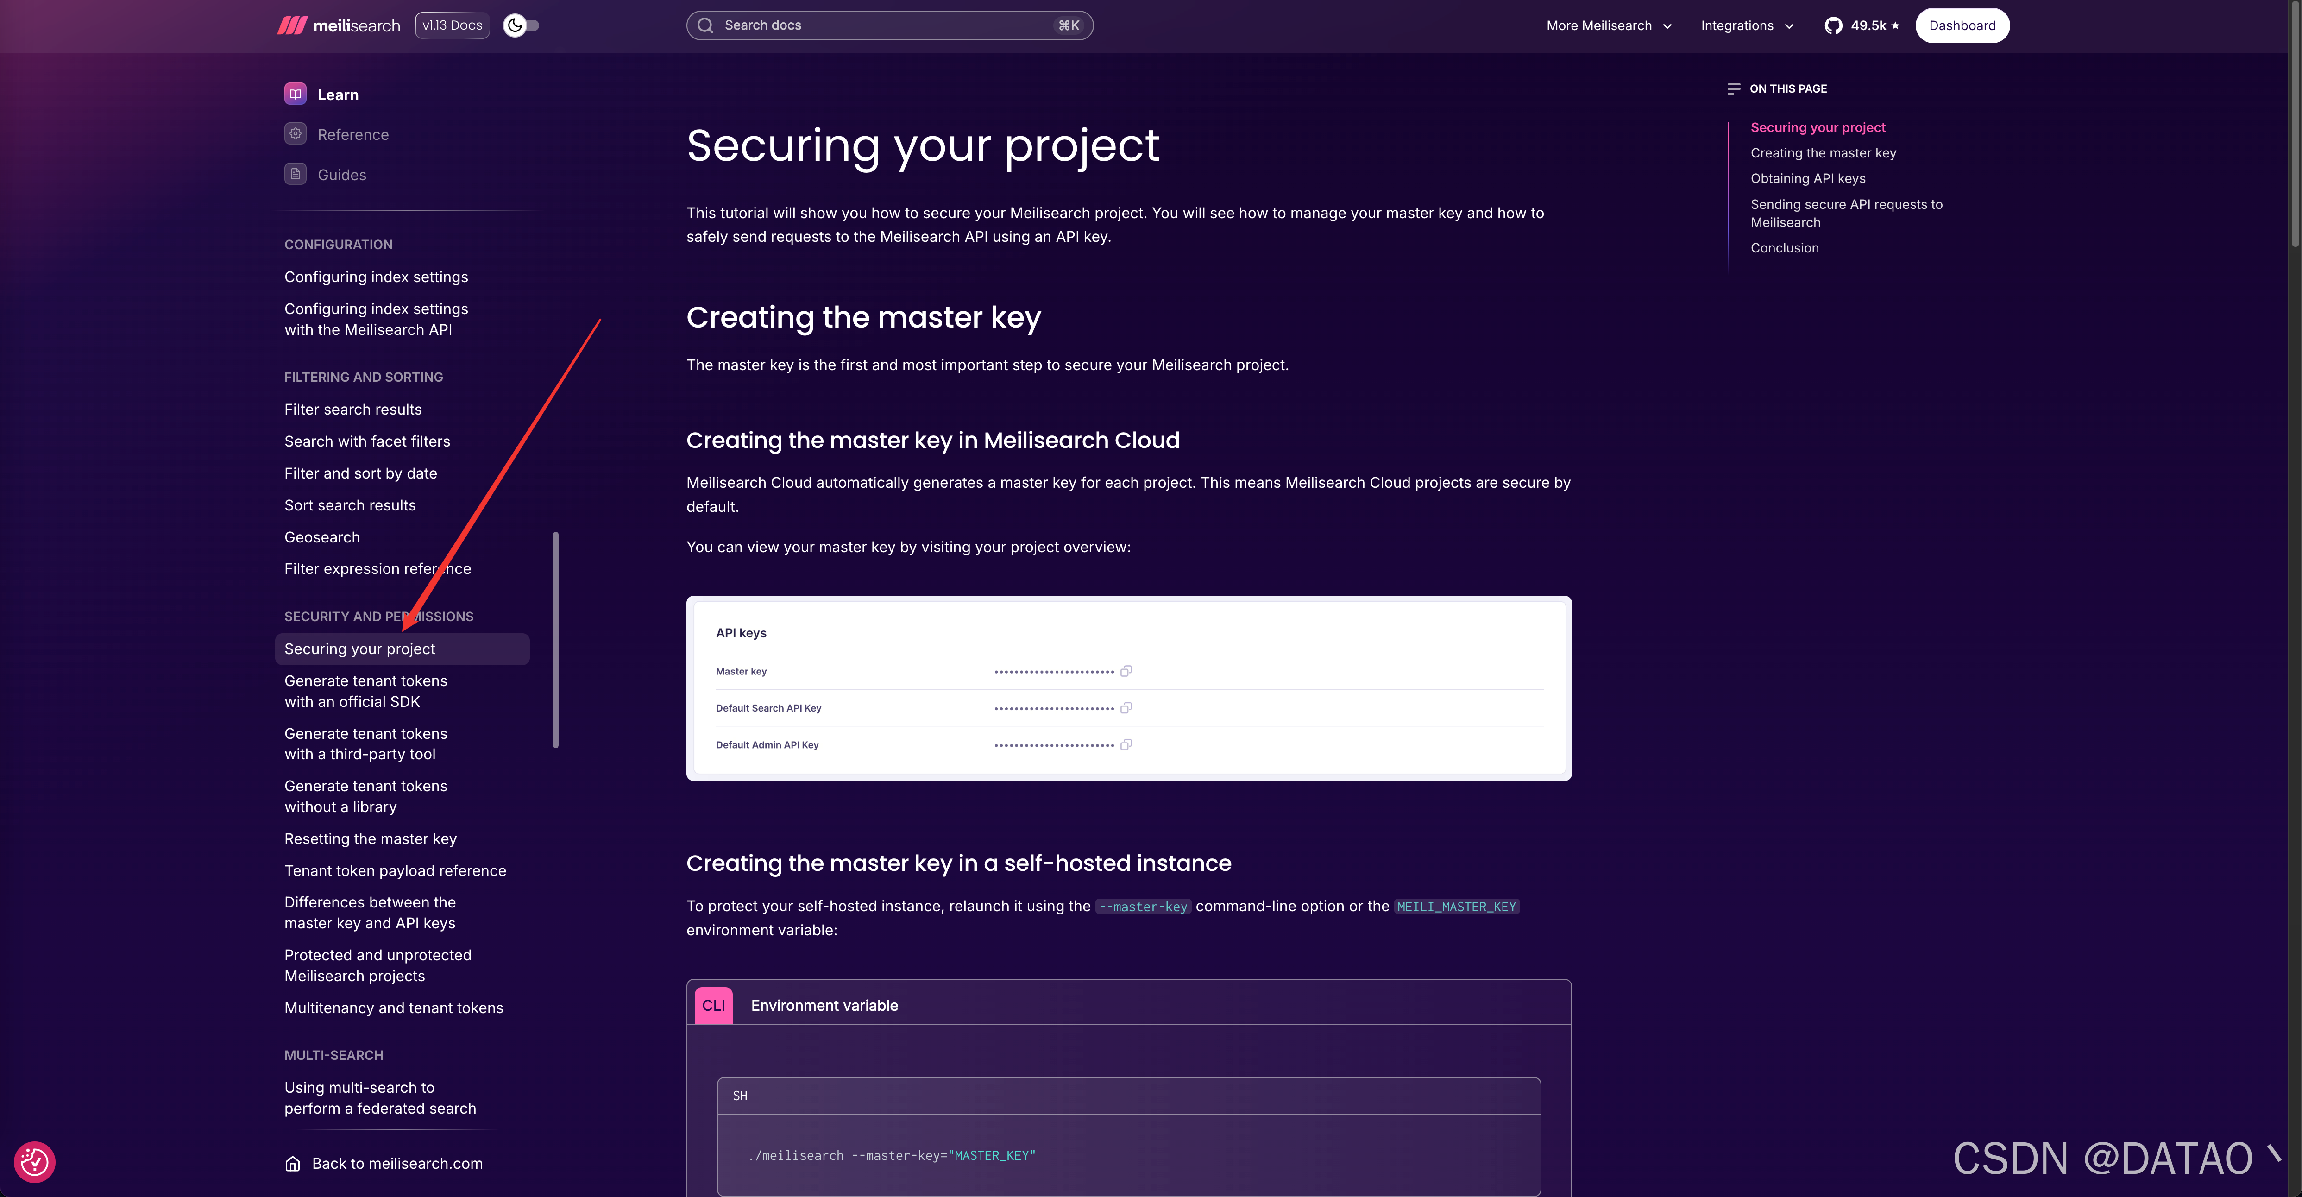Click the Learn book icon
The width and height of the screenshot is (2302, 1197).
pyautogui.click(x=295, y=94)
